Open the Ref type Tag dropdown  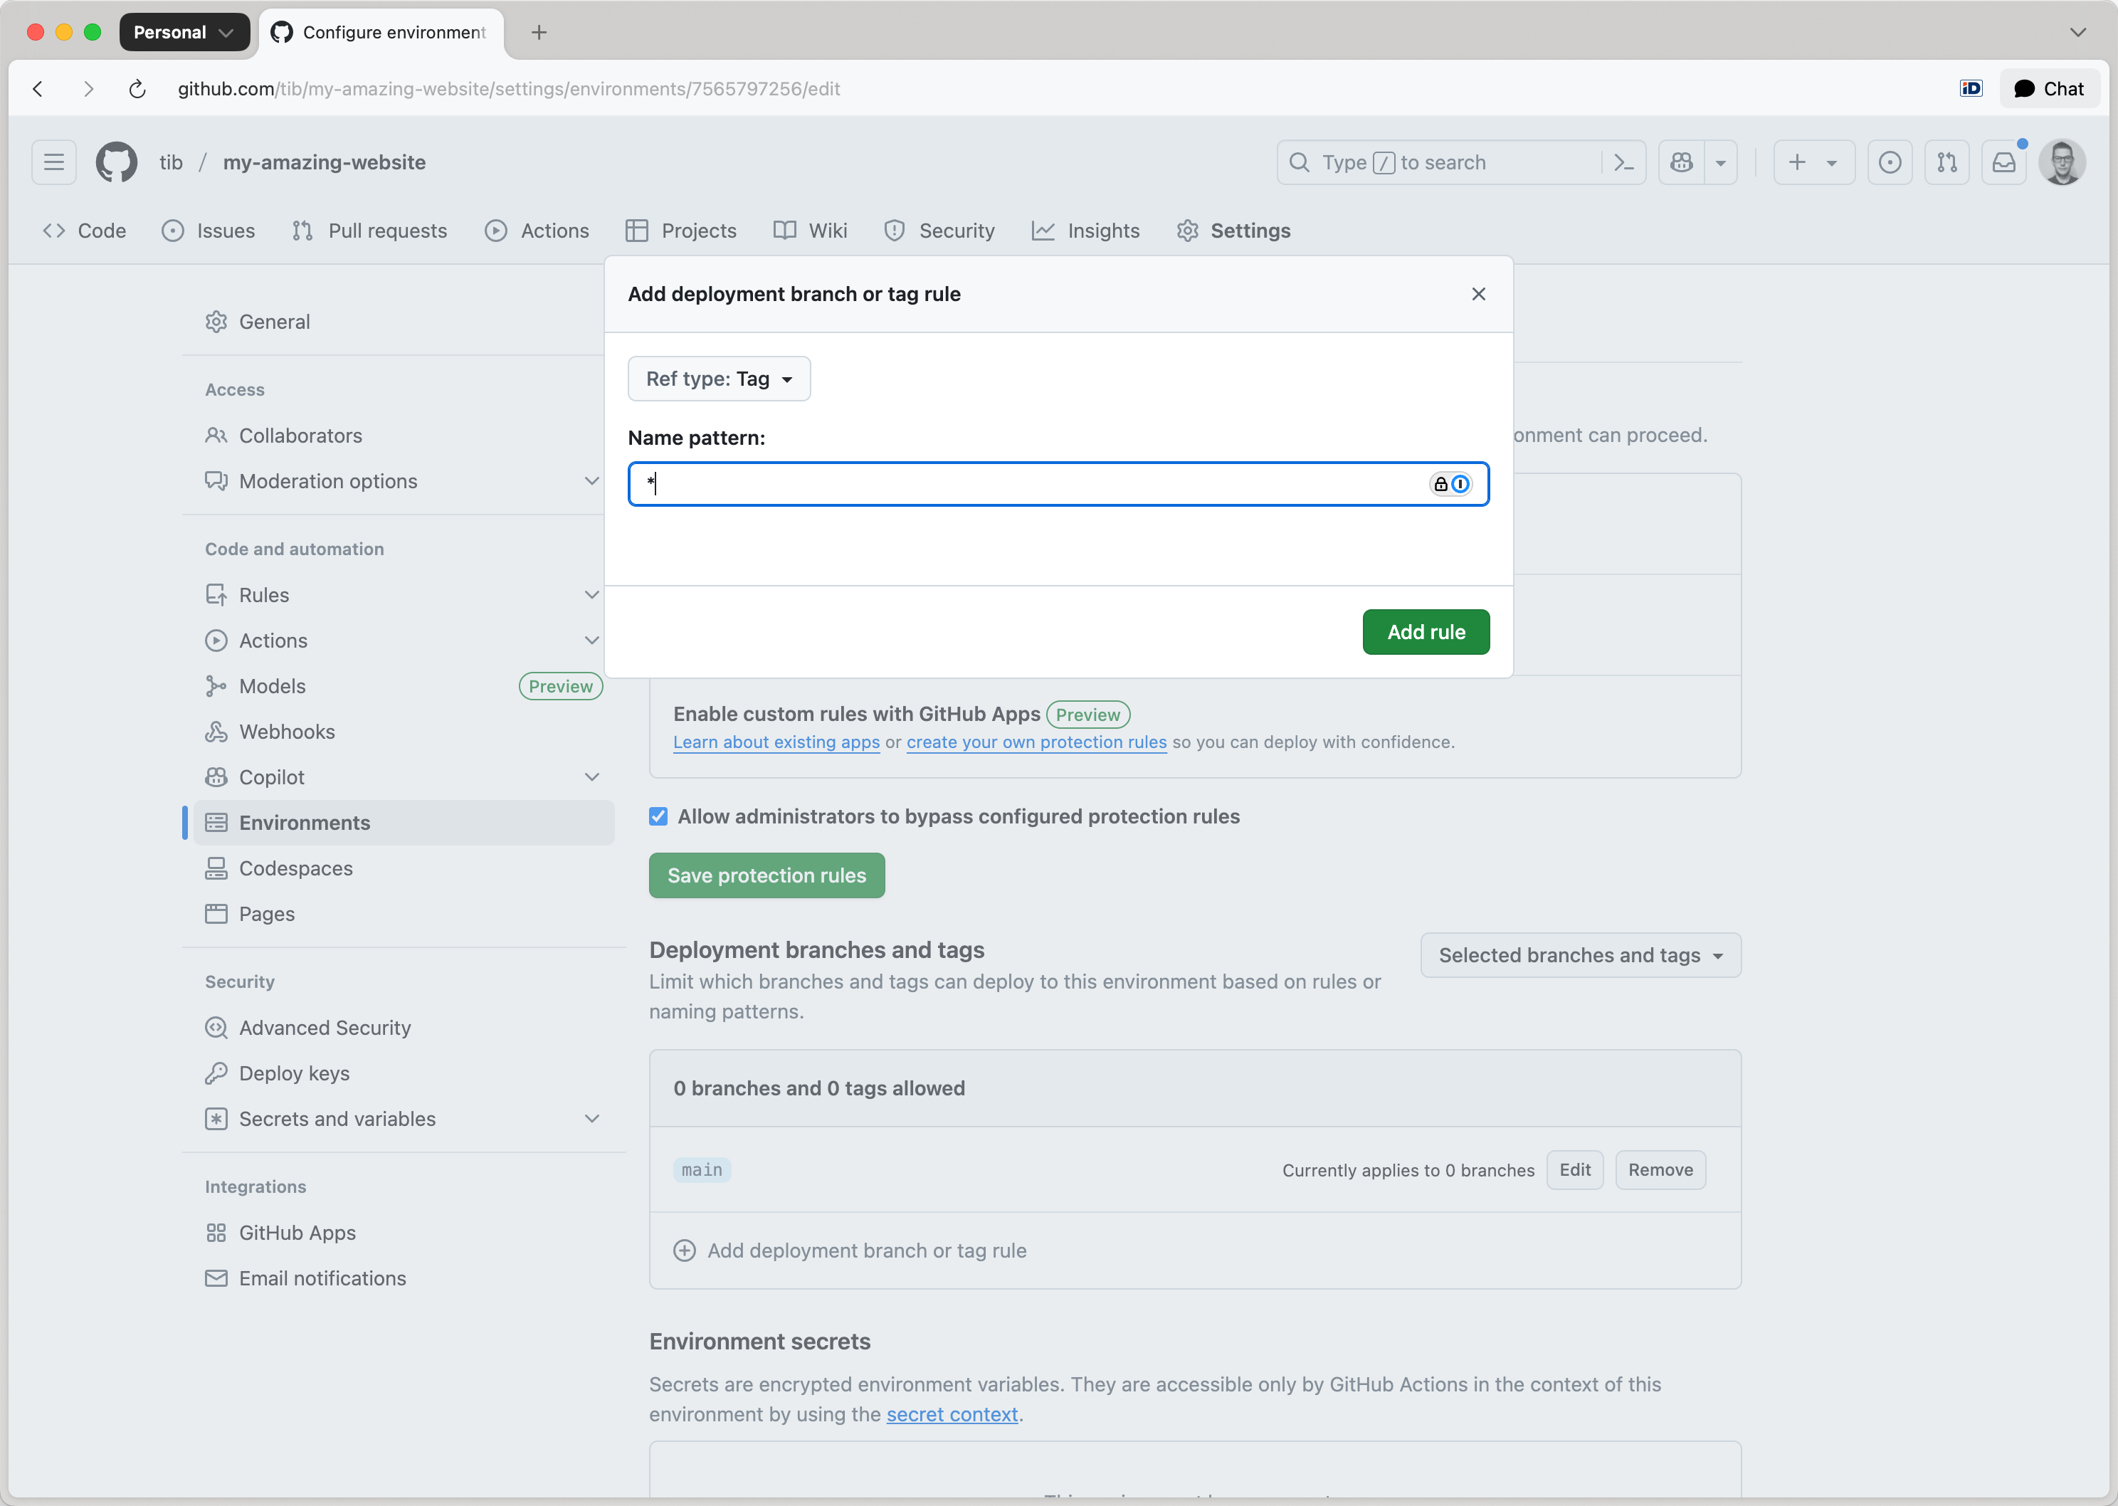point(719,379)
